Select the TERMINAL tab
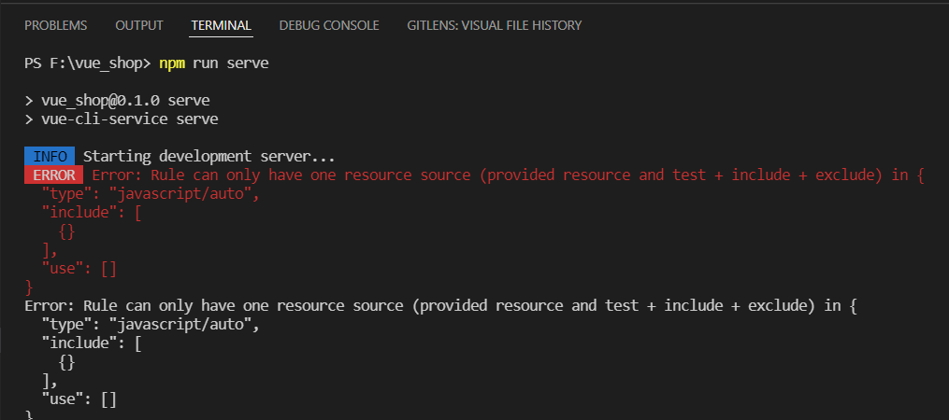949x420 pixels. click(x=221, y=25)
